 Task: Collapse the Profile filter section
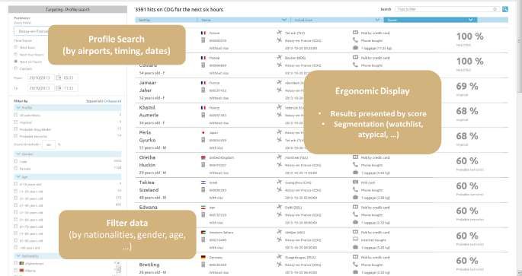tap(18, 108)
